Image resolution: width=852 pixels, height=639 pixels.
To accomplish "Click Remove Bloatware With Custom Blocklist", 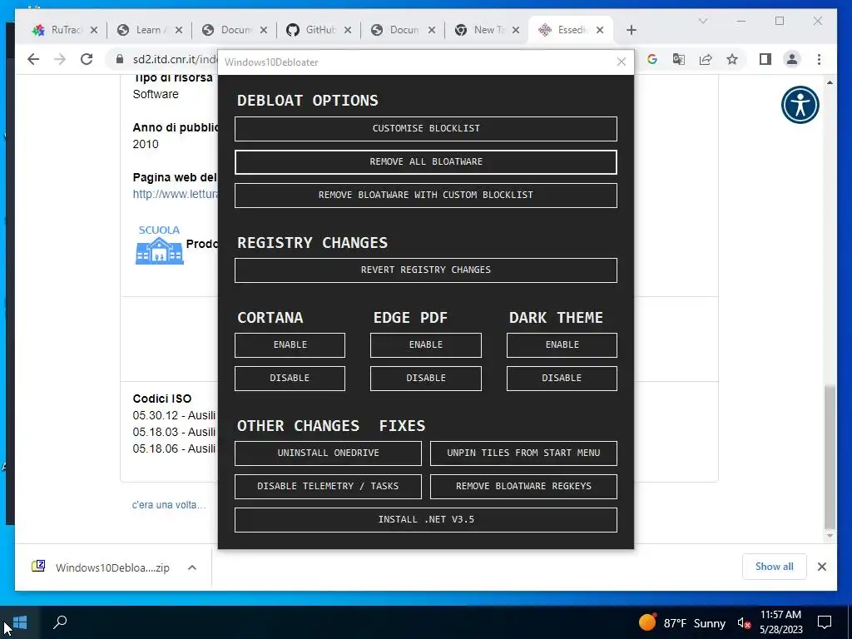I will tap(425, 195).
